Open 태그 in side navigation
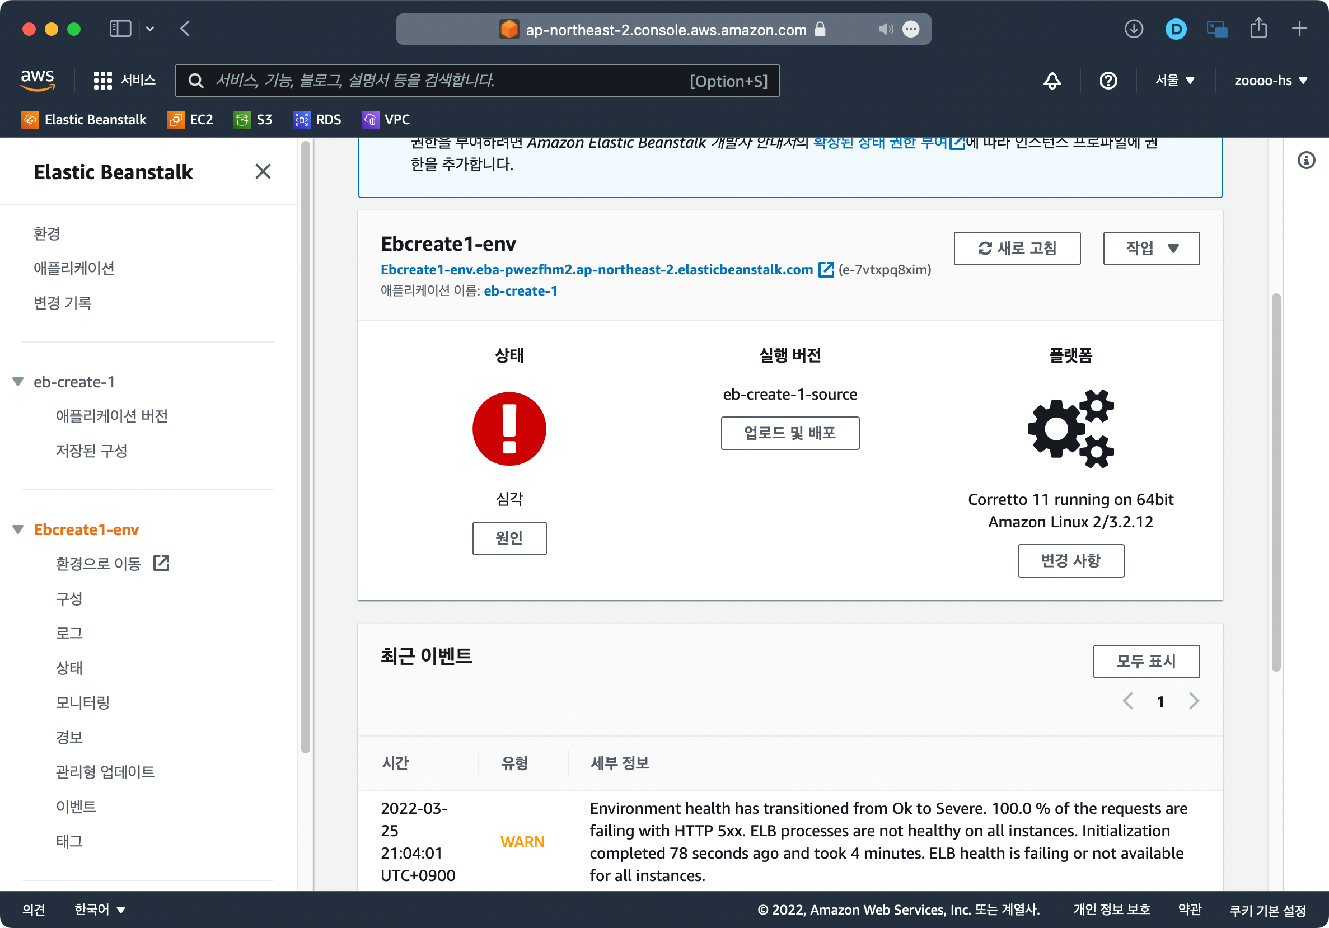1329x928 pixels. click(69, 841)
